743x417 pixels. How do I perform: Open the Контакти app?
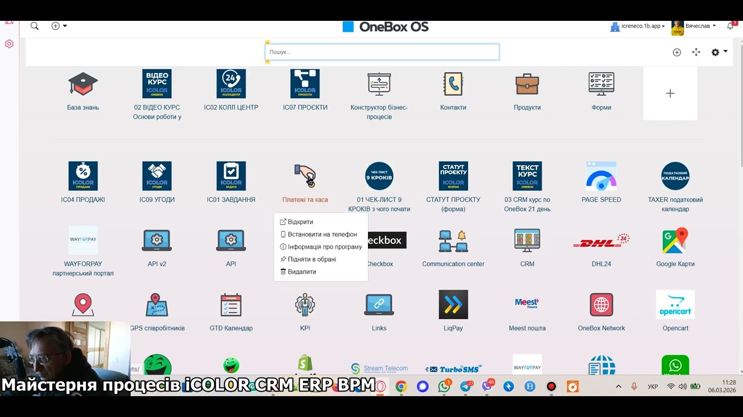(x=453, y=84)
